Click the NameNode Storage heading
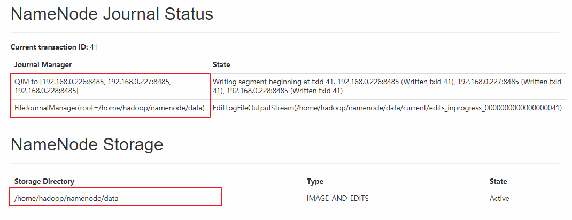572x220 pixels. click(x=87, y=144)
